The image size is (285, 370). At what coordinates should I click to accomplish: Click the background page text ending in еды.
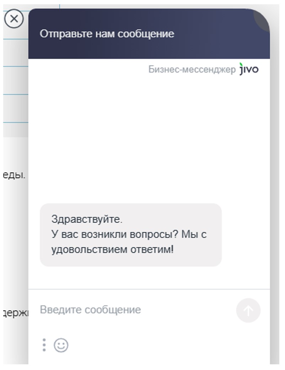pyautogui.click(x=14, y=175)
